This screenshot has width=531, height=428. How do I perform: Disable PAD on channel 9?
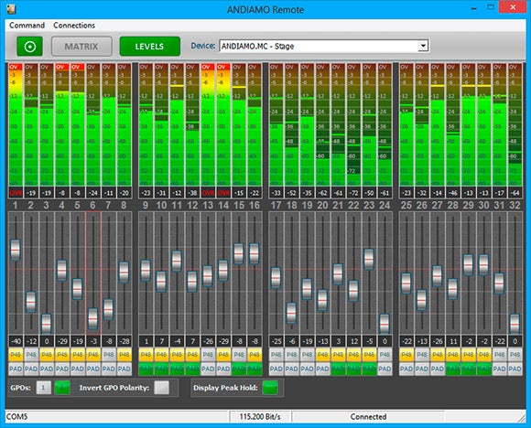[x=146, y=369]
